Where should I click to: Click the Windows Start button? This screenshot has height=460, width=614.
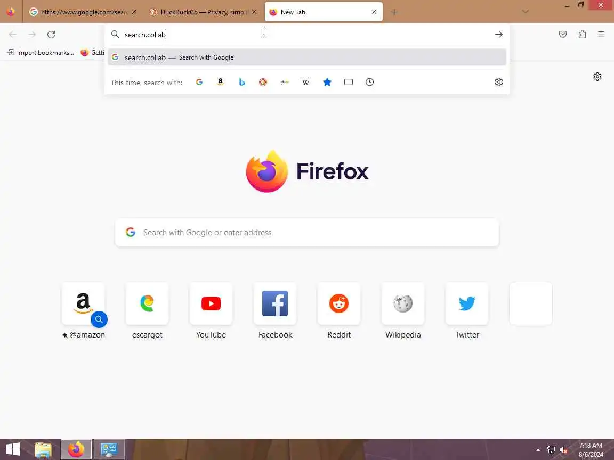tap(13, 449)
